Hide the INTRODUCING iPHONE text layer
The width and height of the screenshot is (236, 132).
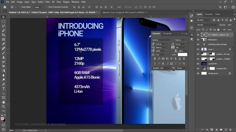tap(198, 44)
